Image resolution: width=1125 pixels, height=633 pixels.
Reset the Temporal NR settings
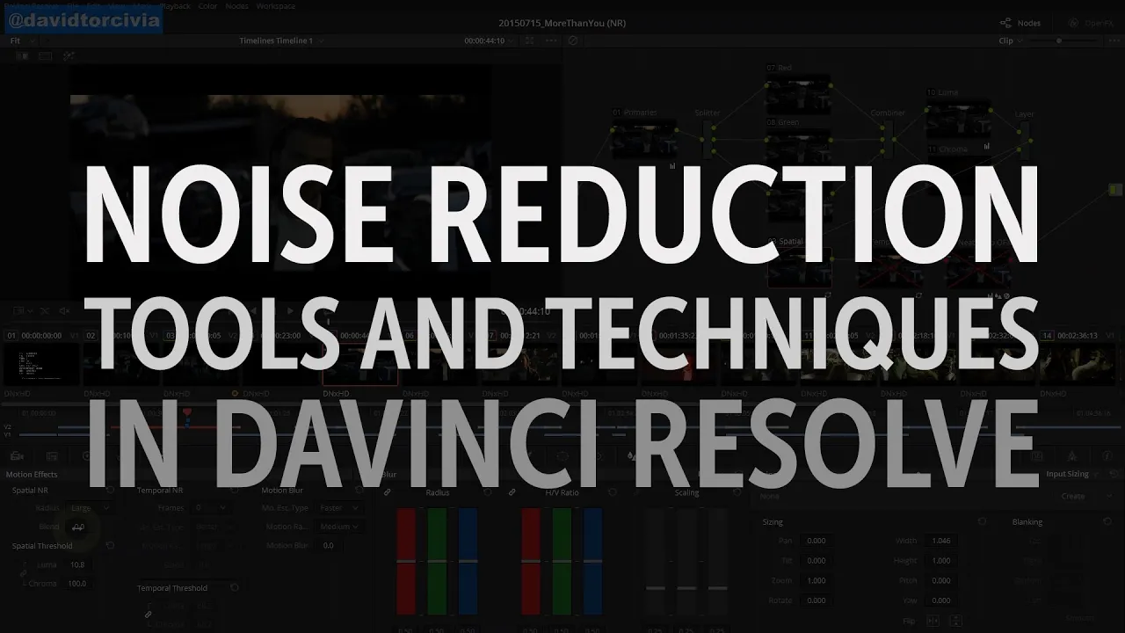[x=235, y=491]
